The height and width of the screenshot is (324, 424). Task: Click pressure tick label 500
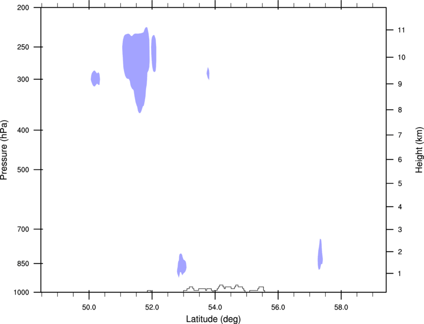23,169
